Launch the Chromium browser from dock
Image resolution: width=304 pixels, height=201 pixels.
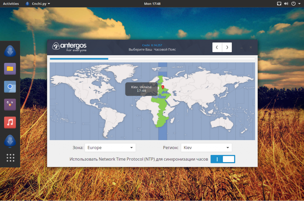[10, 87]
